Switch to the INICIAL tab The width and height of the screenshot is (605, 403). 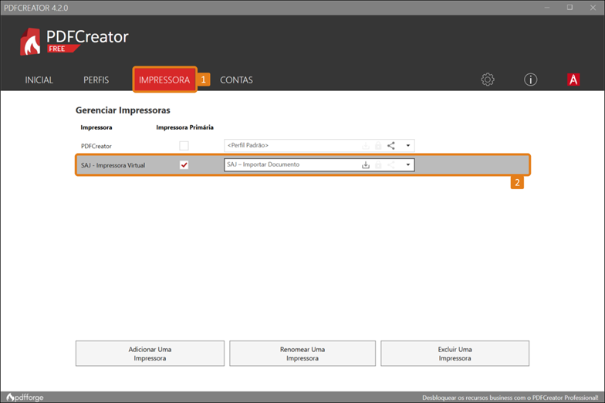[39, 80]
